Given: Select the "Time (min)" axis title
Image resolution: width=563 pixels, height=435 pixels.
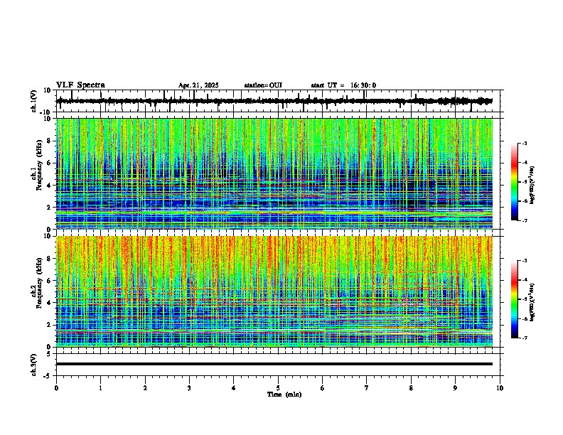Looking at the screenshot, I should click(x=284, y=394).
